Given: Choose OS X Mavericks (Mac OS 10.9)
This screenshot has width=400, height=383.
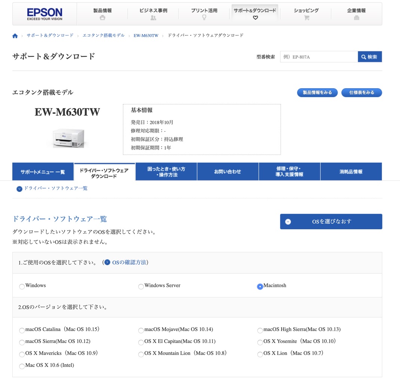Looking at the screenshot, I should [22, 354].
